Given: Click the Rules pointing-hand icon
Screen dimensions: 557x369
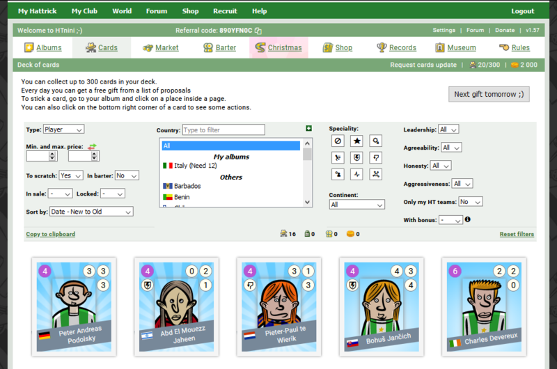Looking at the screenshot, I should pos(504,47).
